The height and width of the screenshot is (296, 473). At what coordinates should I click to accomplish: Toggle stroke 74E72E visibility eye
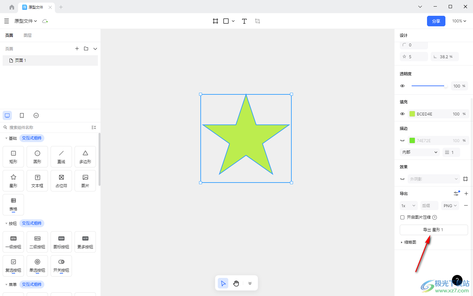(402, 140)
